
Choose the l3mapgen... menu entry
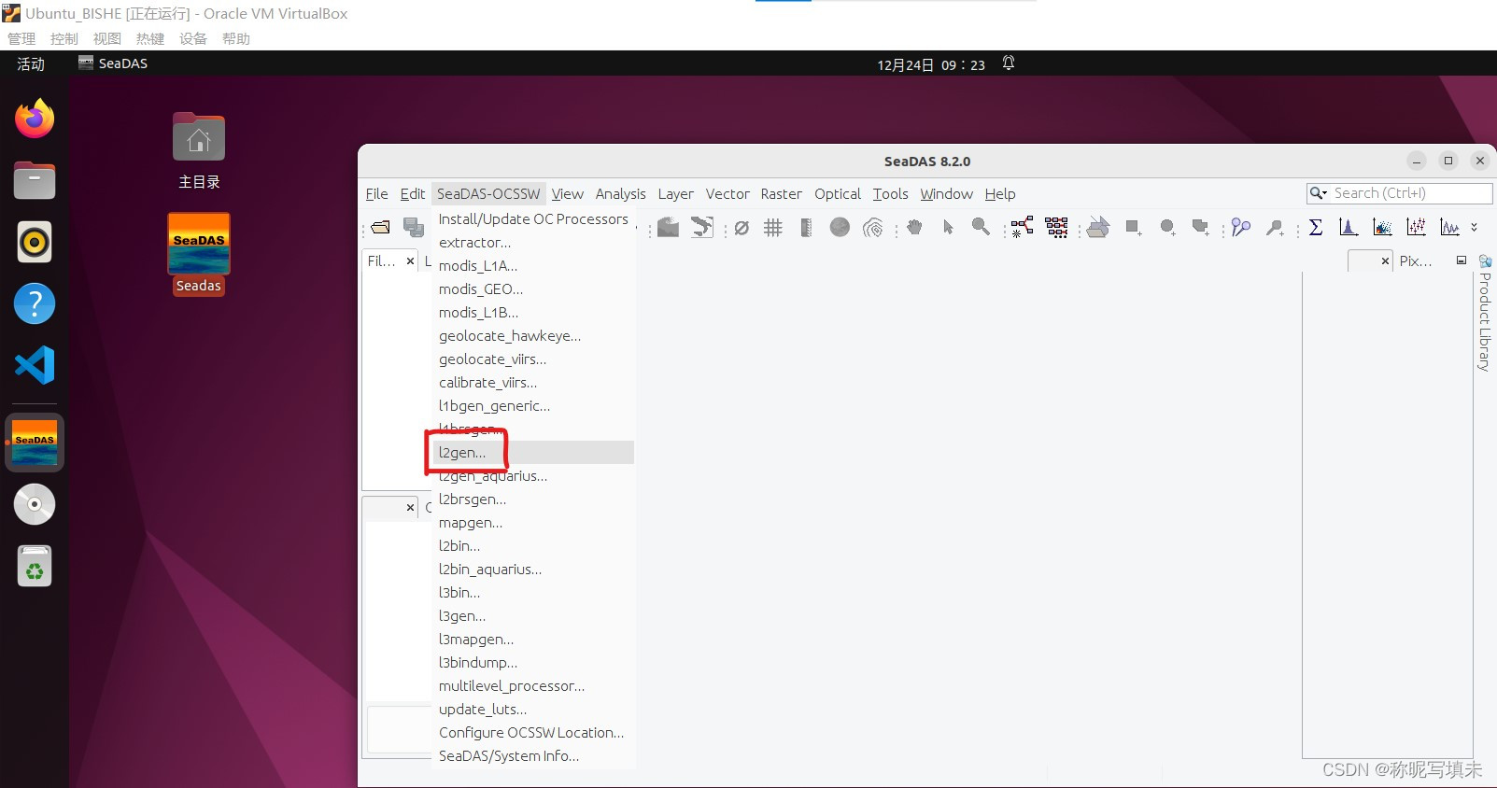[x=533, y=639]
